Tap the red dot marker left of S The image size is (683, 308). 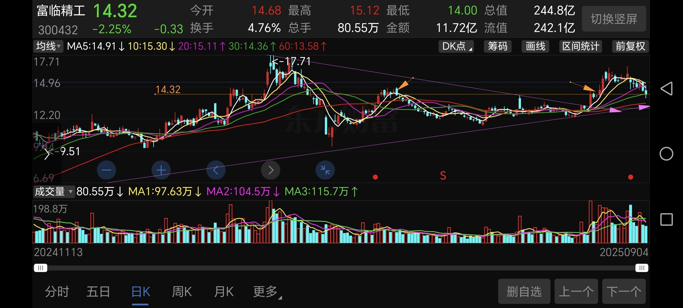tap(375, 177)
